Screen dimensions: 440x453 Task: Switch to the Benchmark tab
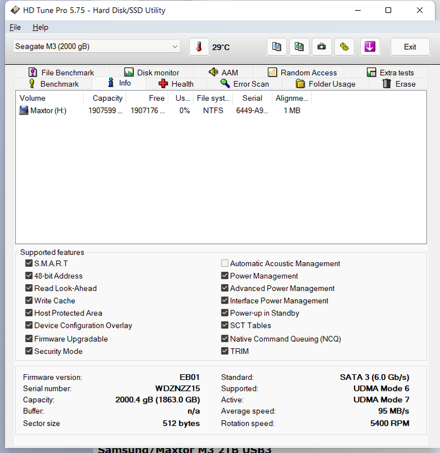pos(54,84)
